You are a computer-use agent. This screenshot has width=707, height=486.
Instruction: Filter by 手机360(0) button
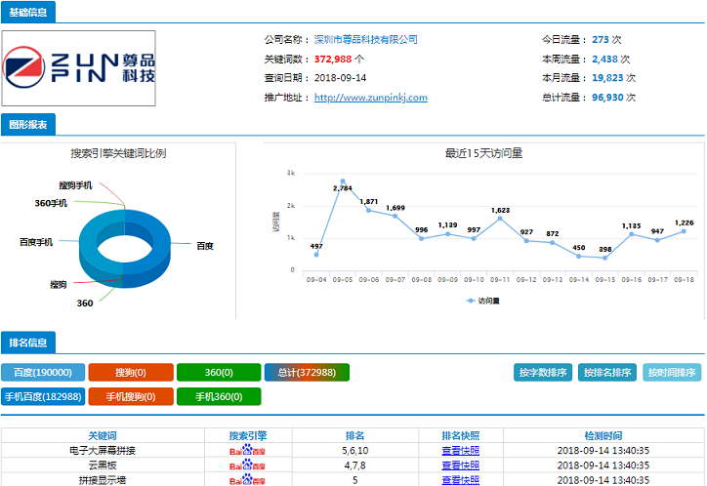pos(219,397)
